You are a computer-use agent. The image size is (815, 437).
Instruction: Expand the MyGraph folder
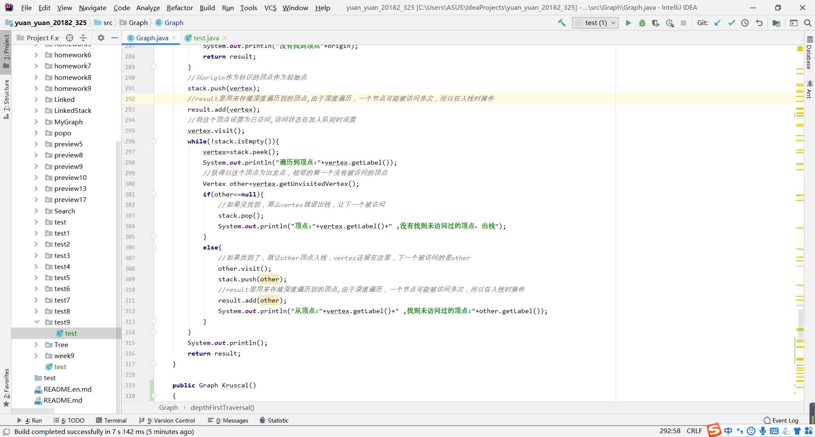point(36,122)
